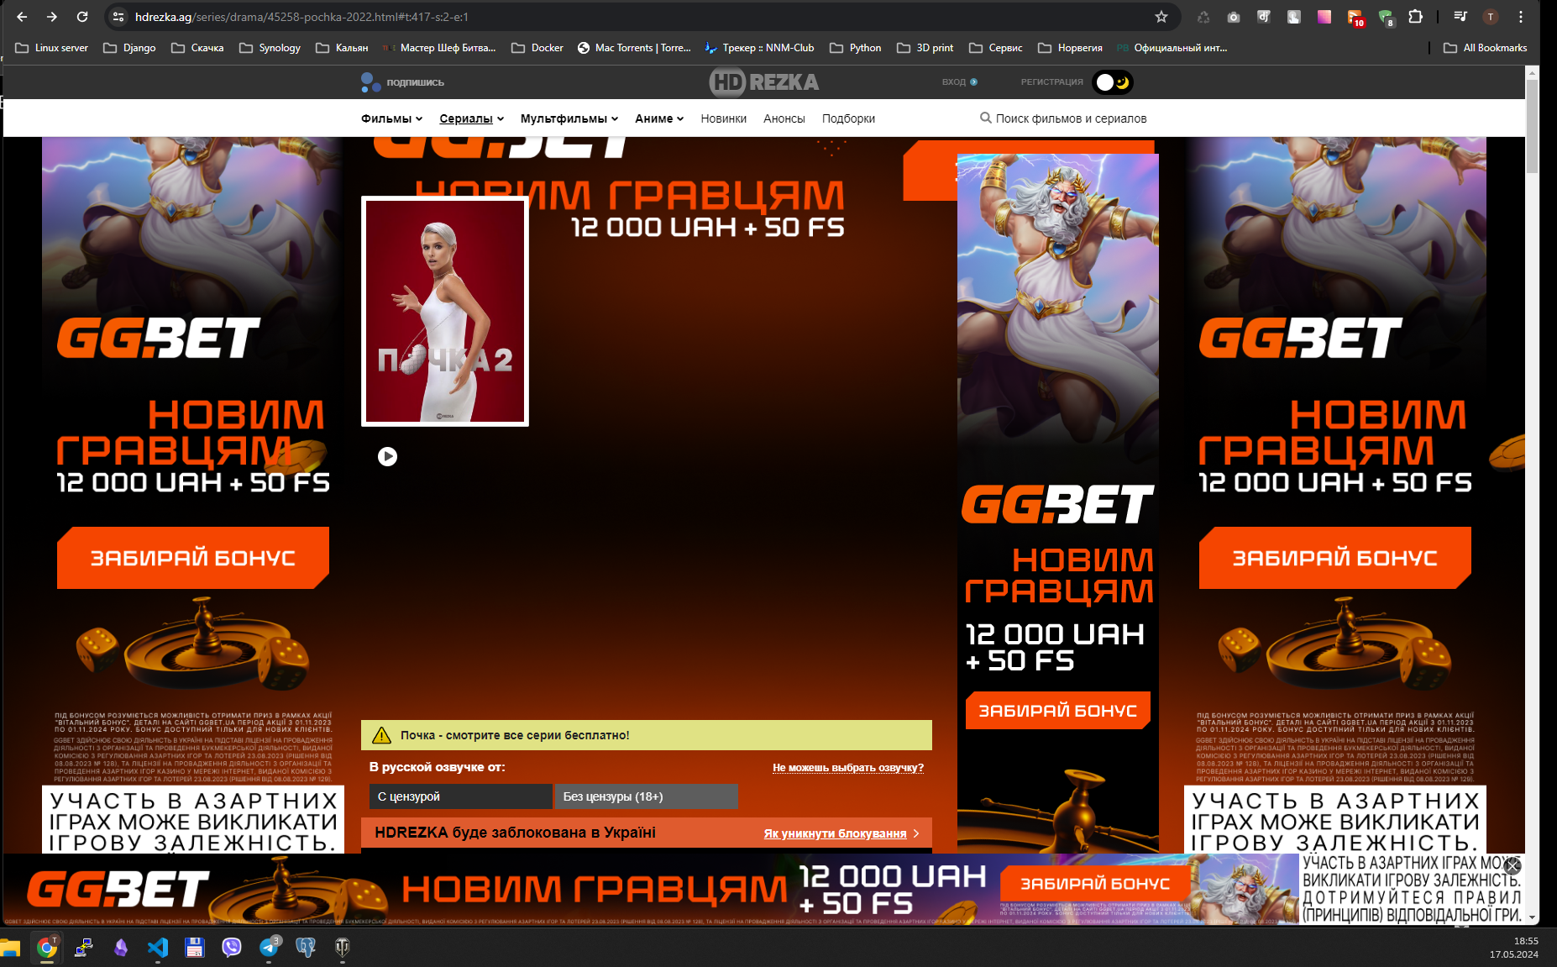1557x967 pixels.
Task: Toggle the day/night theme switch
Action: click(1113, 81)
